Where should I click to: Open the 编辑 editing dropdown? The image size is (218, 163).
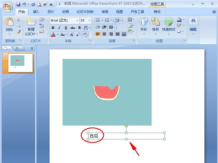193,26
